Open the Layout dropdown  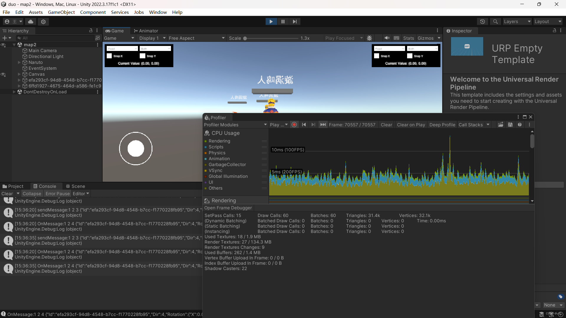[x=548, y=21]
